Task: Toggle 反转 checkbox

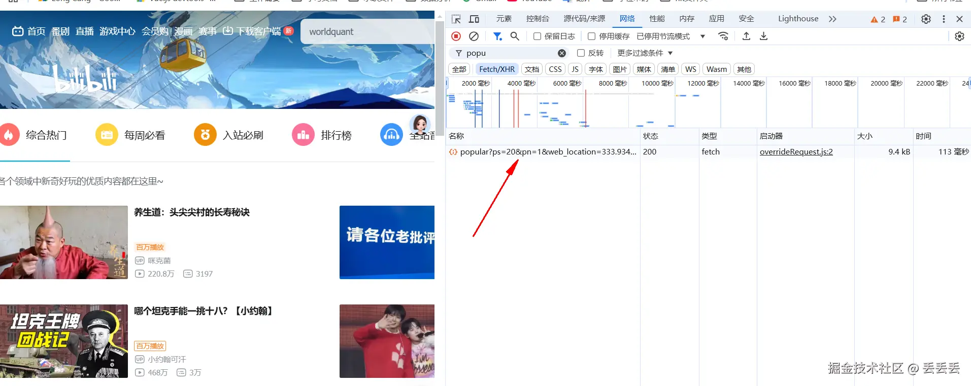Action: (581, 53)
